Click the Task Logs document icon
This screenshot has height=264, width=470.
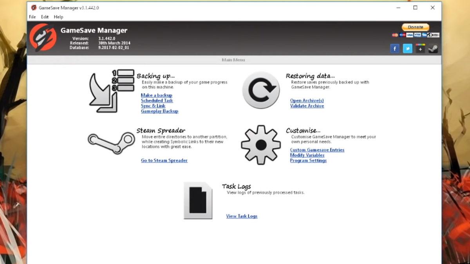point(198,200)
